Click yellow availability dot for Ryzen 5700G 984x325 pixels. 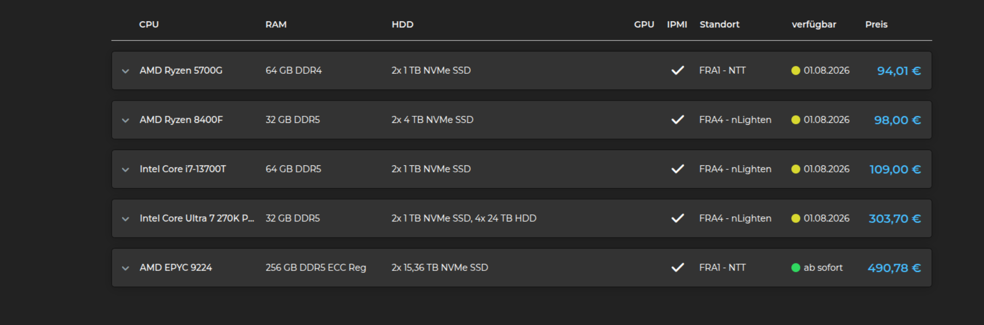click(796, 71)
